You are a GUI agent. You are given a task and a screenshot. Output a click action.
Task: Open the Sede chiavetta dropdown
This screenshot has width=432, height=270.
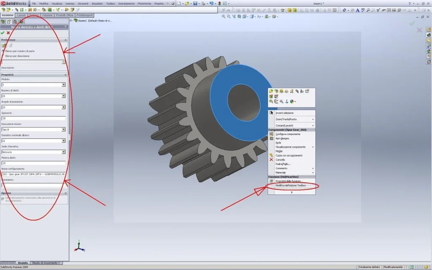[x=63, y=152]
